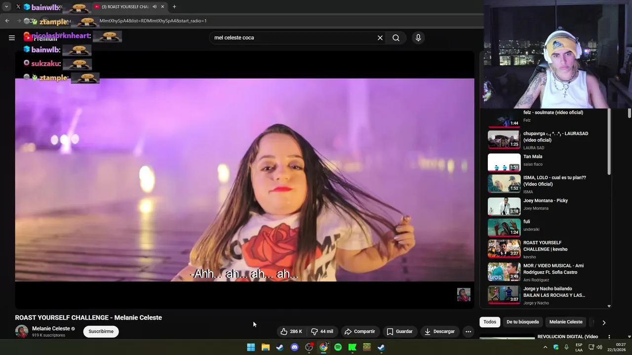Image resolution: width=632 pixels, height=355 pixels.
Task: Open the tab search dropdown arrow
Action: tap(6, 6)
